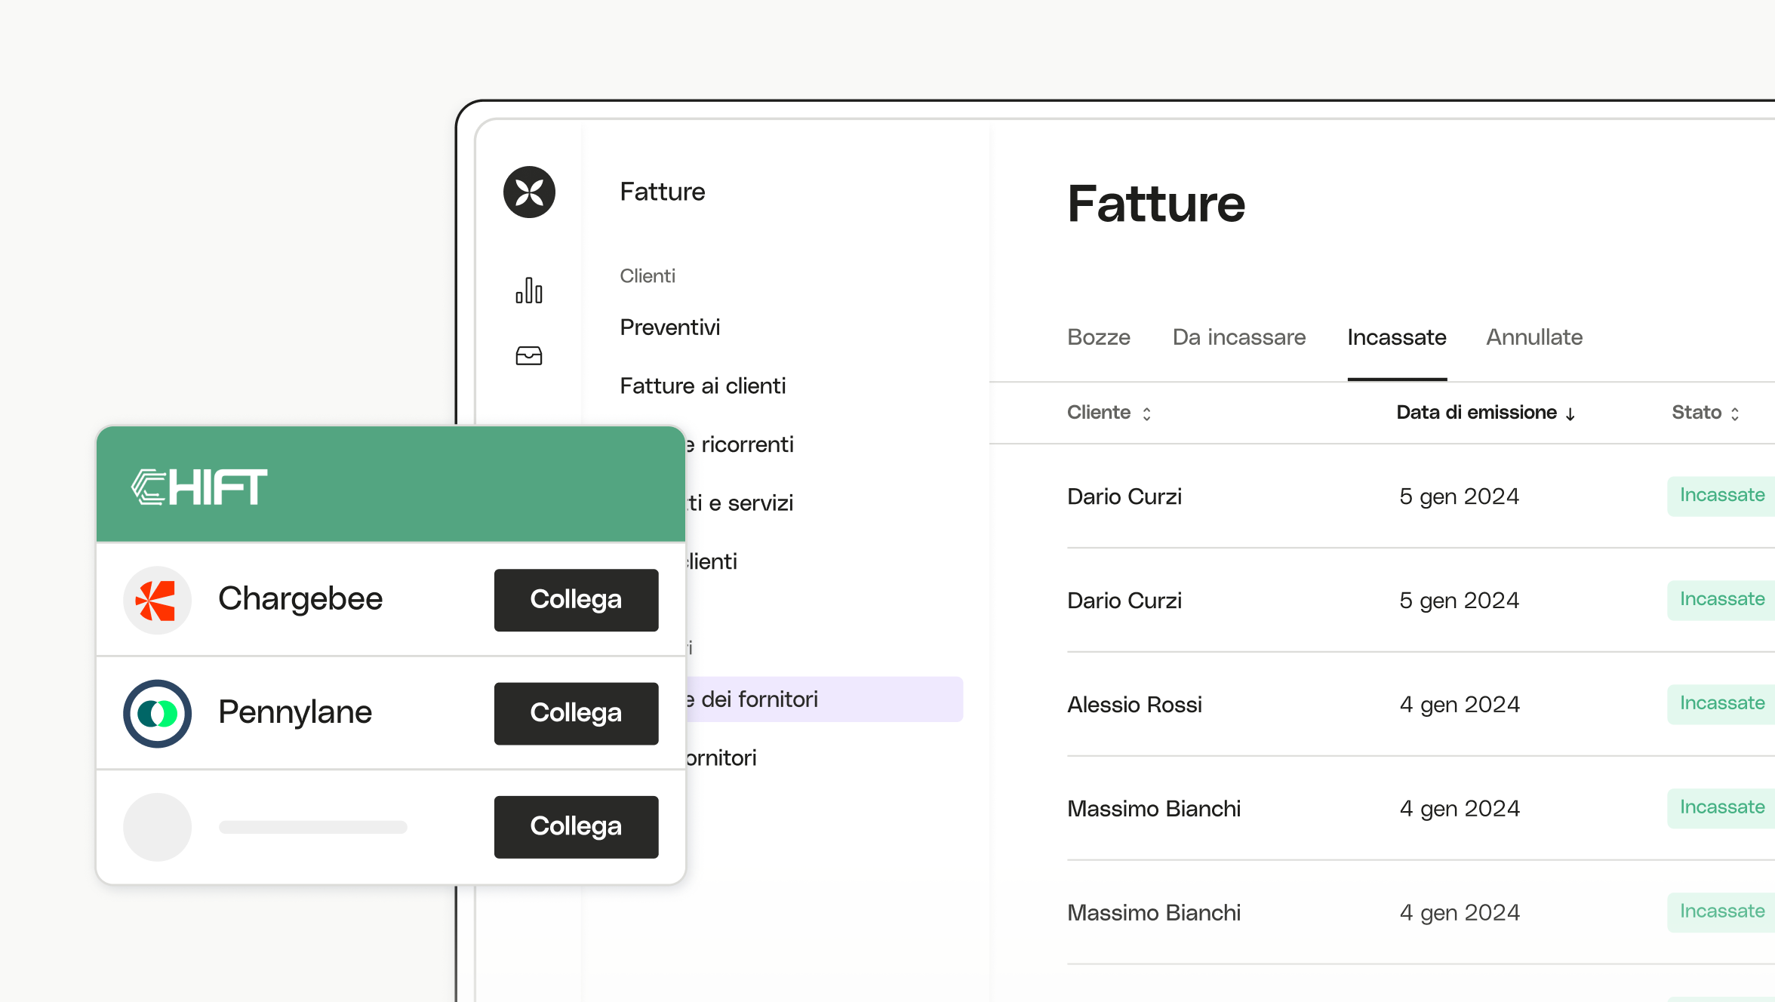Connect Chargebee with the Collega button
Screen dimensions: 1775x1002
pos(576,600)
